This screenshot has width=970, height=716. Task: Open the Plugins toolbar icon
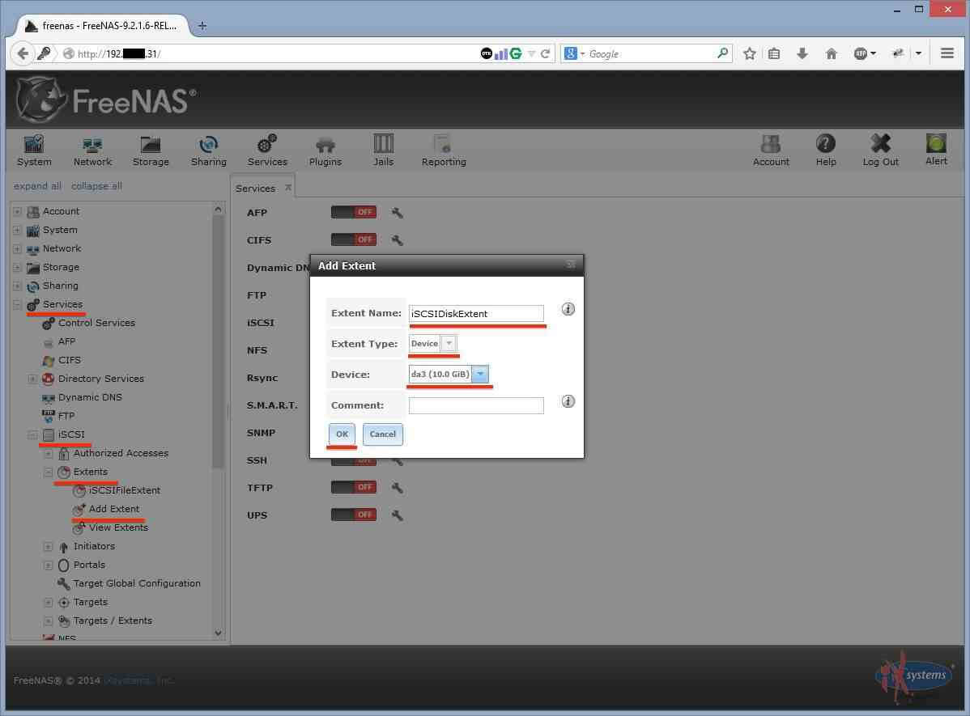coord(325,150)
